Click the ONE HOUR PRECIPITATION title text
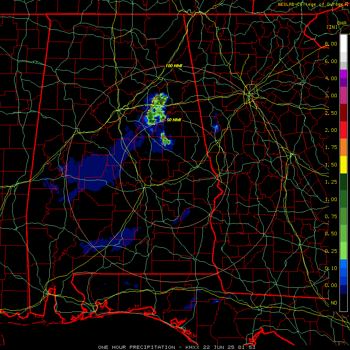This screenshot has height=350, width=350. pyautogui.click(x=136, y=347)
